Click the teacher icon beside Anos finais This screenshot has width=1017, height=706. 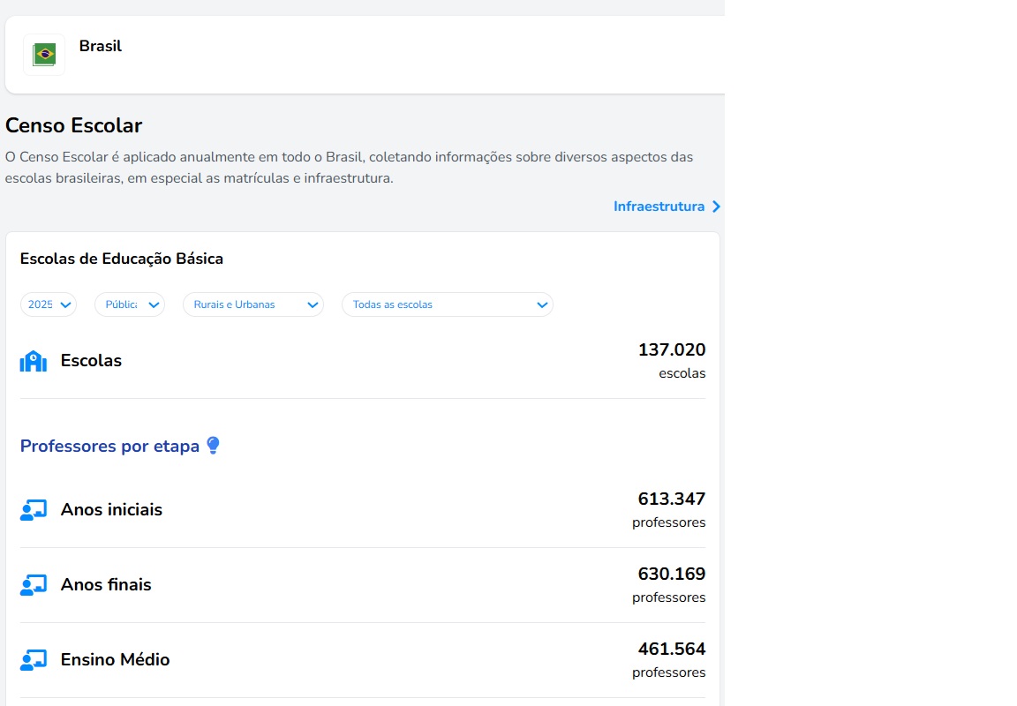pyautogui.click(x=34, y=585)
